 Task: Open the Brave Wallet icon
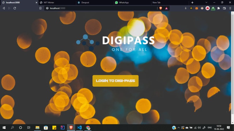point(224,8)
